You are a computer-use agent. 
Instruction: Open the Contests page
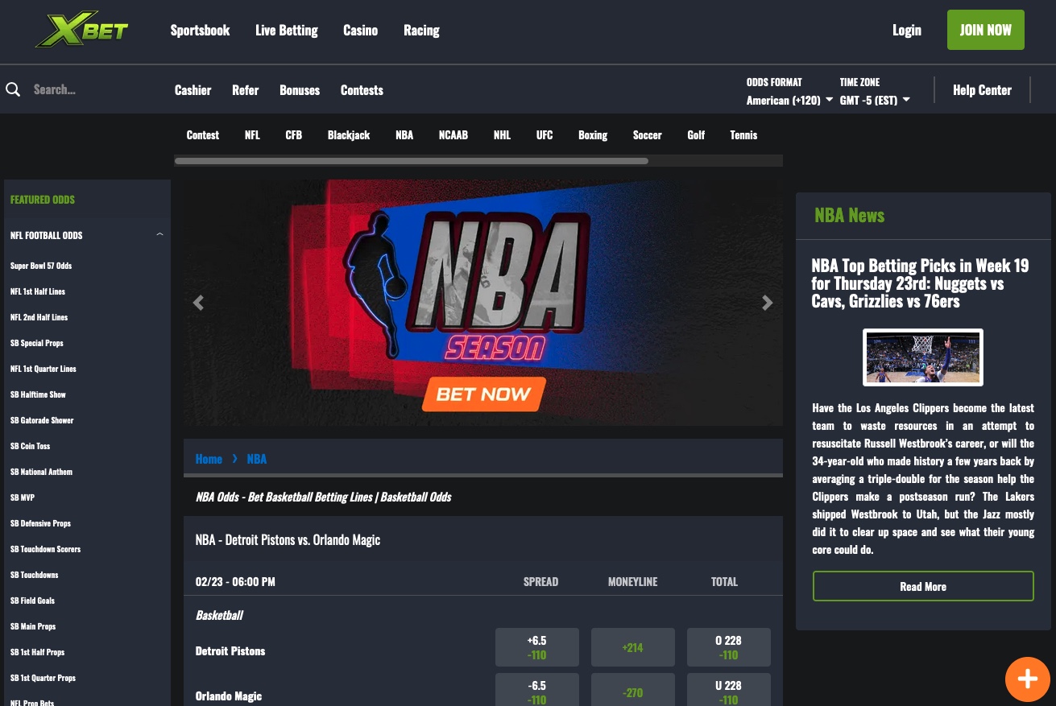tap(362, 89)
